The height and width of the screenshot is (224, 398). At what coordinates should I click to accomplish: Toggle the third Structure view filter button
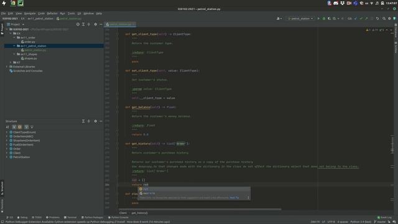26,127
